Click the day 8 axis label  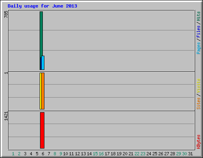55,154
